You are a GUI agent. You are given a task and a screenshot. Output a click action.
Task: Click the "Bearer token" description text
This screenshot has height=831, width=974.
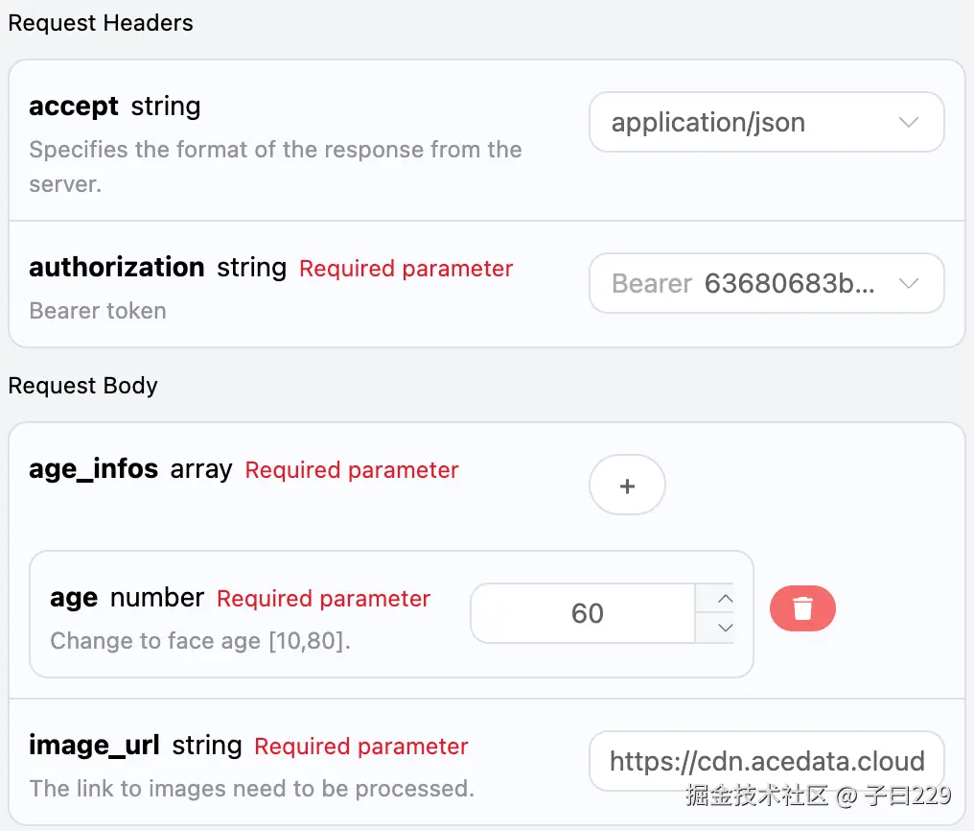pyautogui.click(x=98, y=311)
